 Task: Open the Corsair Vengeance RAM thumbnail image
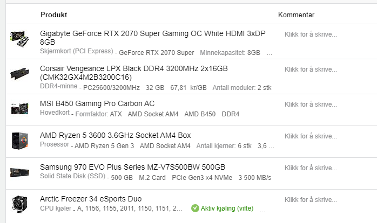pyautogui.click(x=20, y=74)
